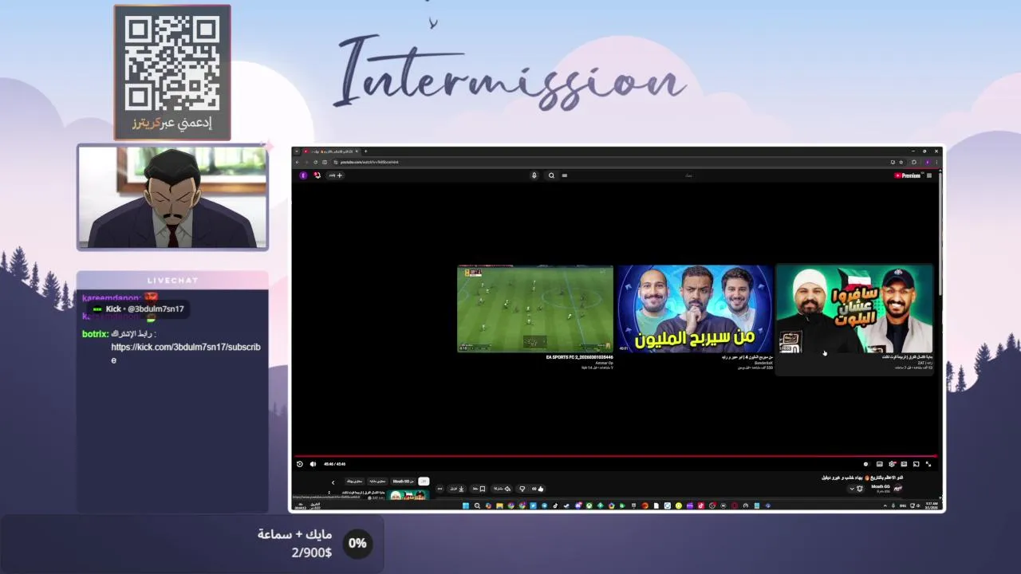Open the Windows Start button
1021x574 pixels.
(x=466, y=505)
